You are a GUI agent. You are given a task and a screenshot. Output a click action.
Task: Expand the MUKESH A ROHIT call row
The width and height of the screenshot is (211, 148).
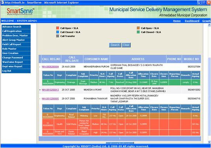click(40, 90)
